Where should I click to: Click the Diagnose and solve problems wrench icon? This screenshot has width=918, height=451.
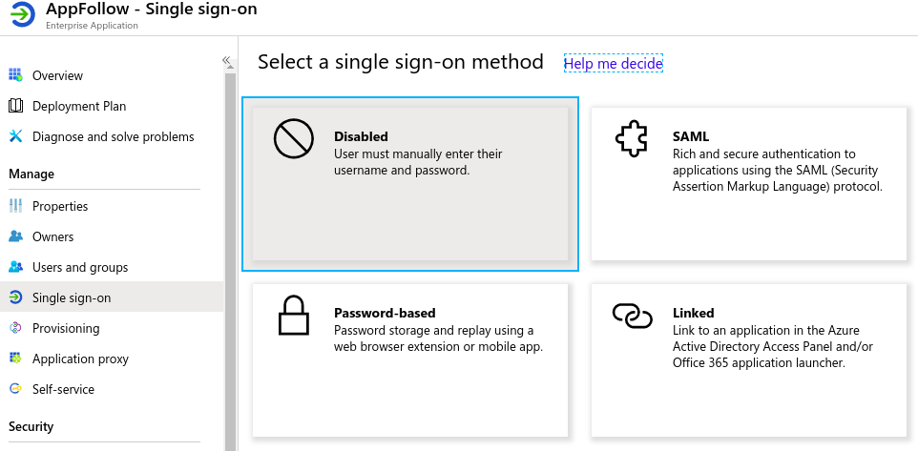[16, 136]
